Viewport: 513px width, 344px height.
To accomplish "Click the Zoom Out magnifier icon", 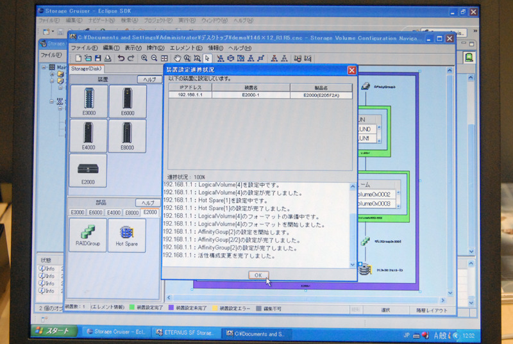I will point(154,58).
